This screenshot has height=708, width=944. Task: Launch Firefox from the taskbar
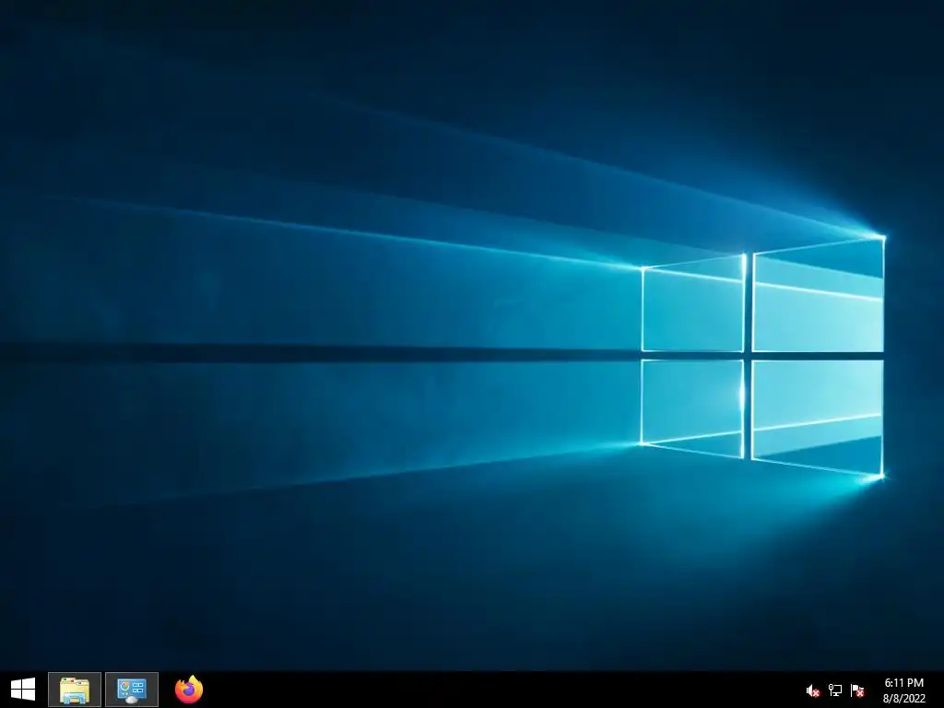[x=189, y=690]
